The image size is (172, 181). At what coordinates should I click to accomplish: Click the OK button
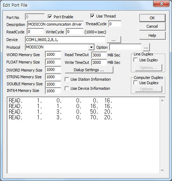tap(152, 18)
